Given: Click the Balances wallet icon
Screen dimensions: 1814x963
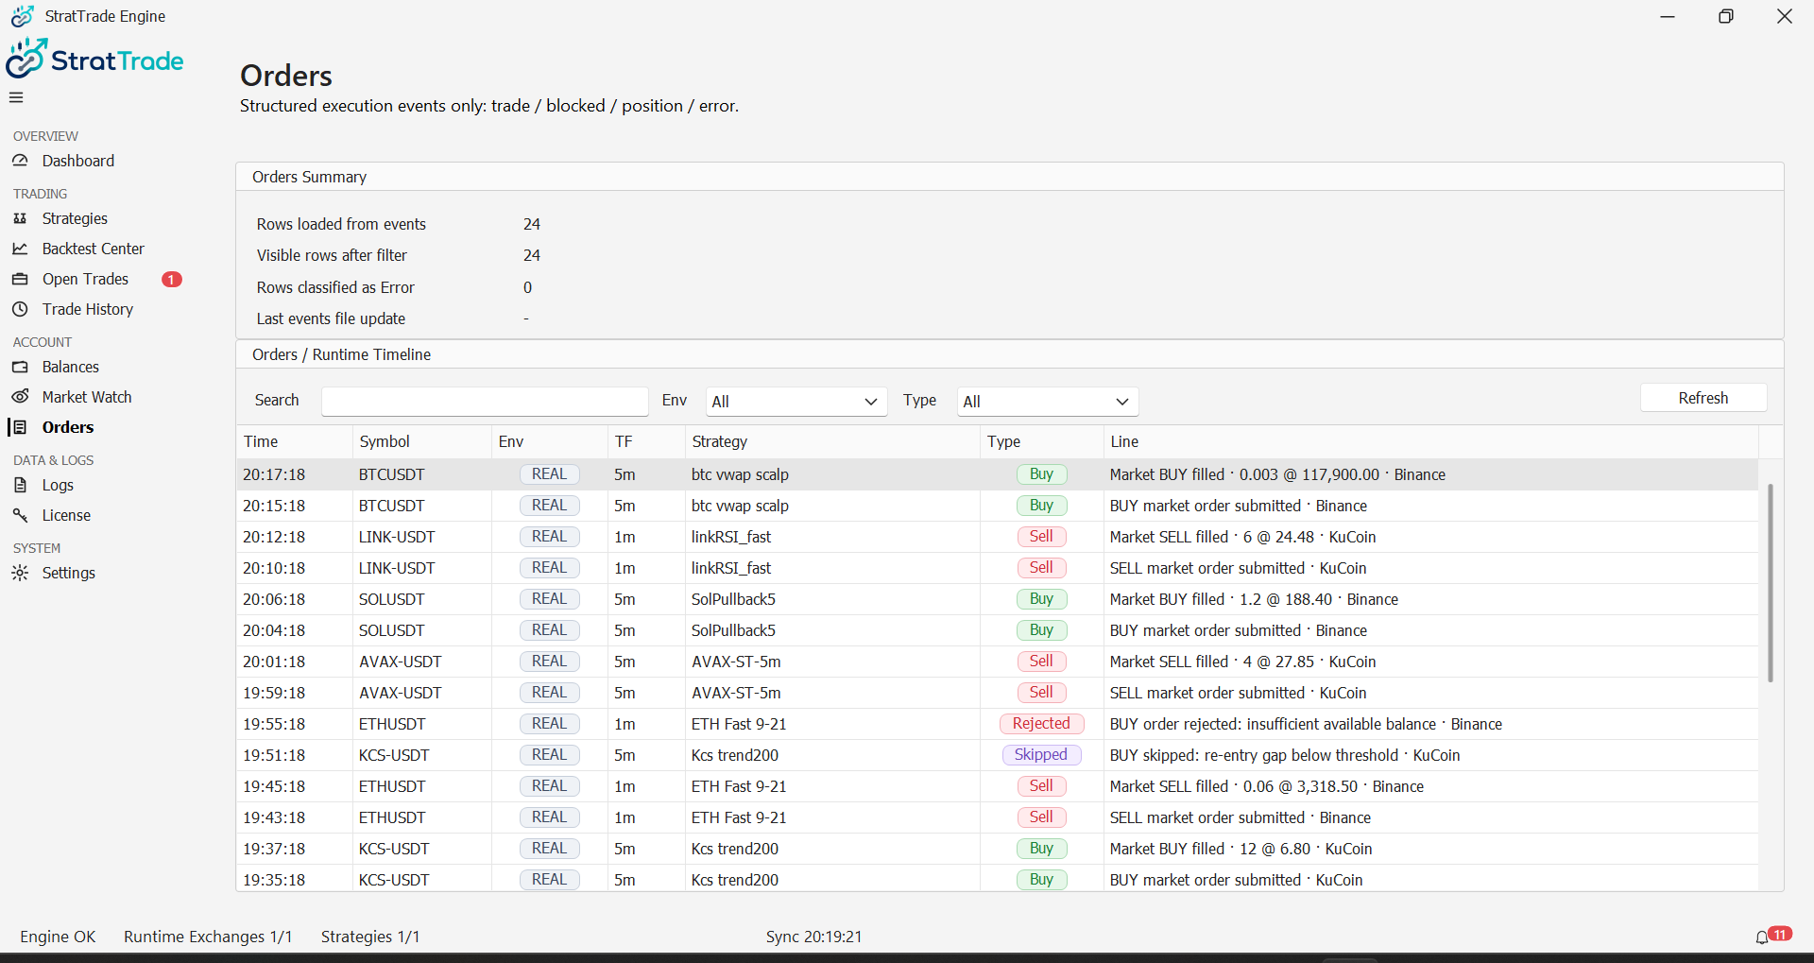Looking at the screenshot, I should tap(20, 367).
